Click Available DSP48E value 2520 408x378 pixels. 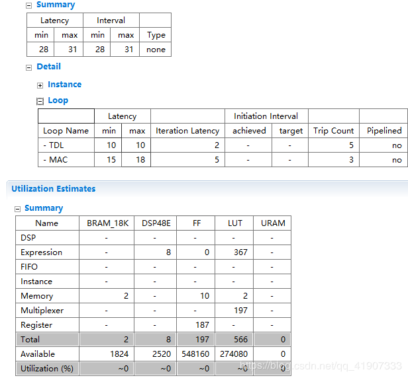156,354
